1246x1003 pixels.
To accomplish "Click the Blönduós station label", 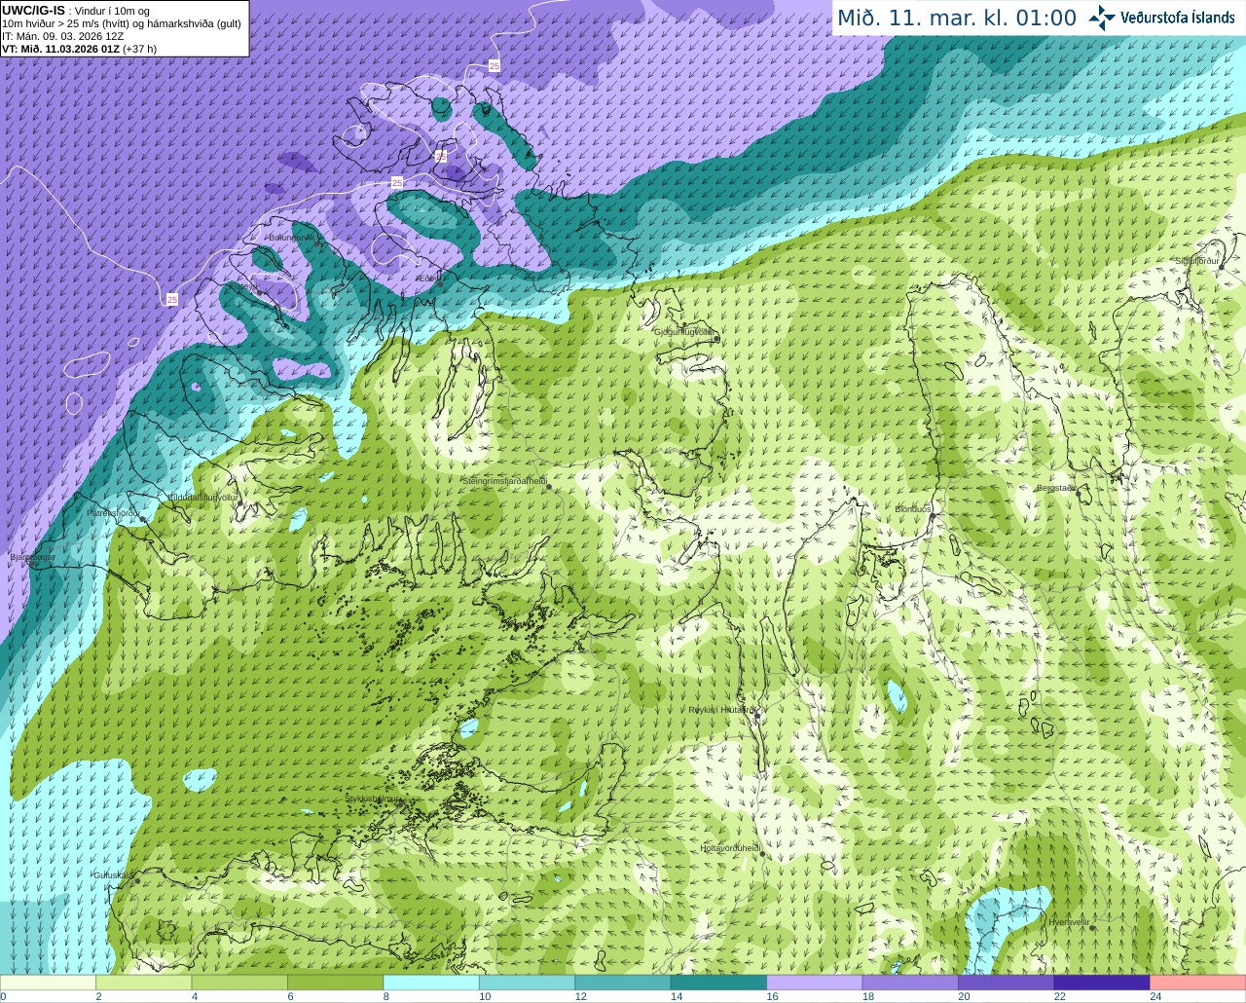I will [x=913, y=509].
